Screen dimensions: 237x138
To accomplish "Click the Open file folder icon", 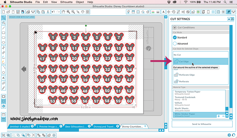I will (x=8, y=12).
